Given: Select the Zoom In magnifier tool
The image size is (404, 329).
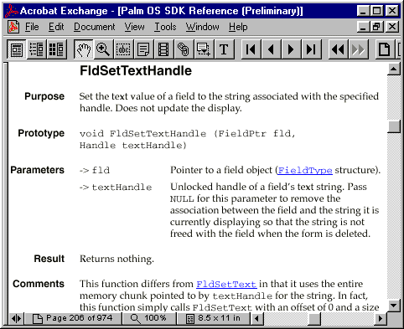Looking at the screenshot, I should (103, 49).
